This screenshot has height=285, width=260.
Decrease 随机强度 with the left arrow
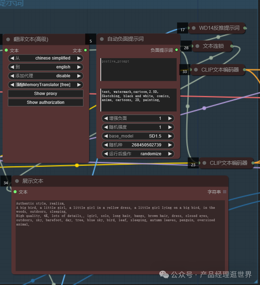(x=105, y=127)
